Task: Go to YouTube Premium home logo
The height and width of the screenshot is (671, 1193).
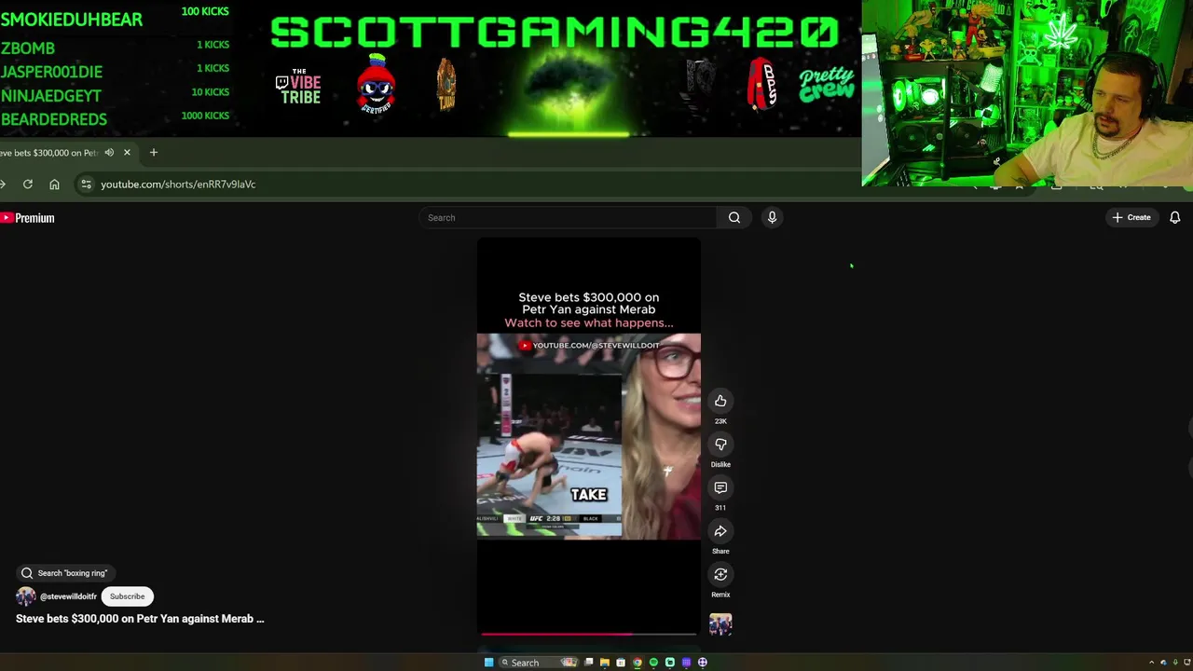Action: click(27, 218)
